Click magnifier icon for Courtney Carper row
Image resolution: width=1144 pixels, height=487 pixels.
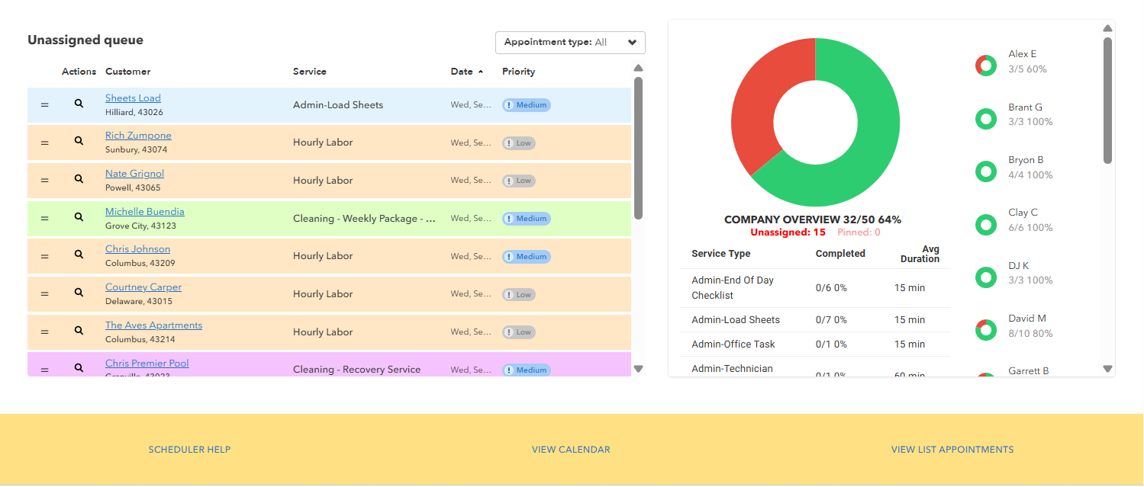click(79, 293)
